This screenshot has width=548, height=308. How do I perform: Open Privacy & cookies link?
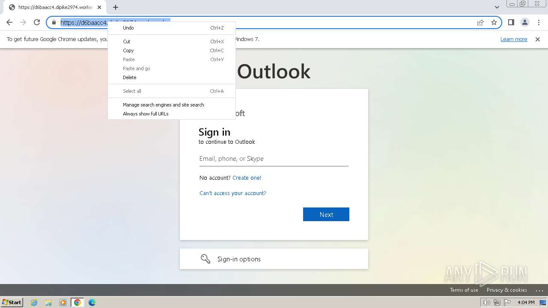[x=506, y=290]
